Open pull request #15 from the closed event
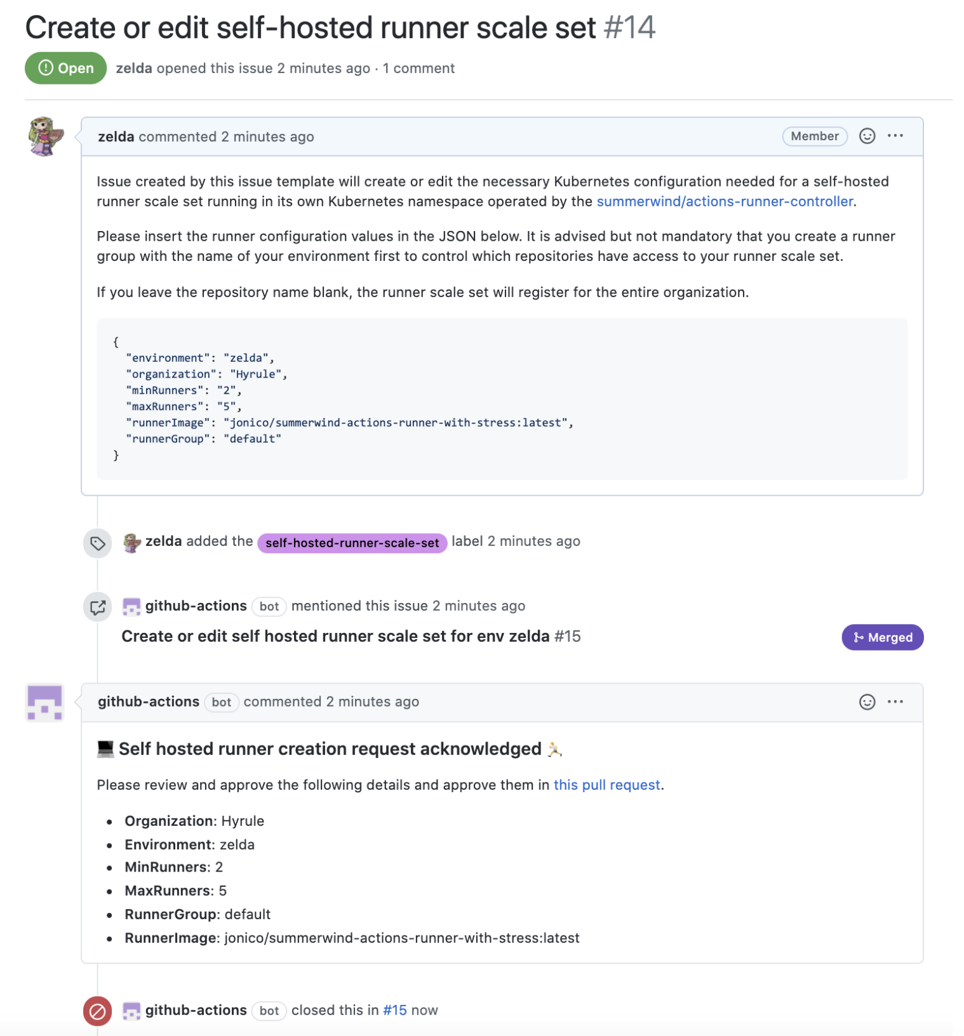The width and height of the screenshot is (964, 1036). [394, 1010]
